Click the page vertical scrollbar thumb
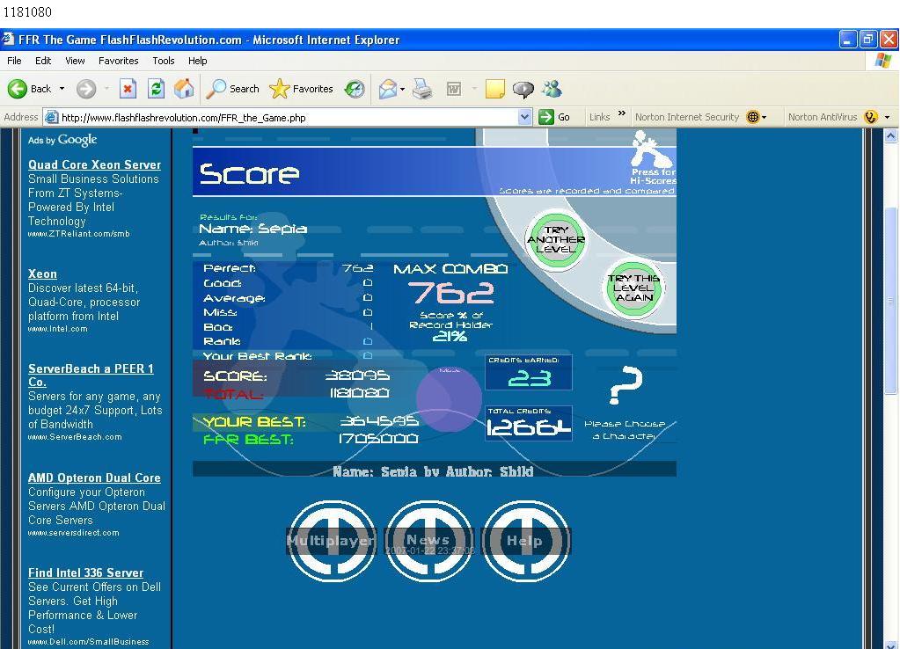 pyautogui.click(x=890, y=301)
